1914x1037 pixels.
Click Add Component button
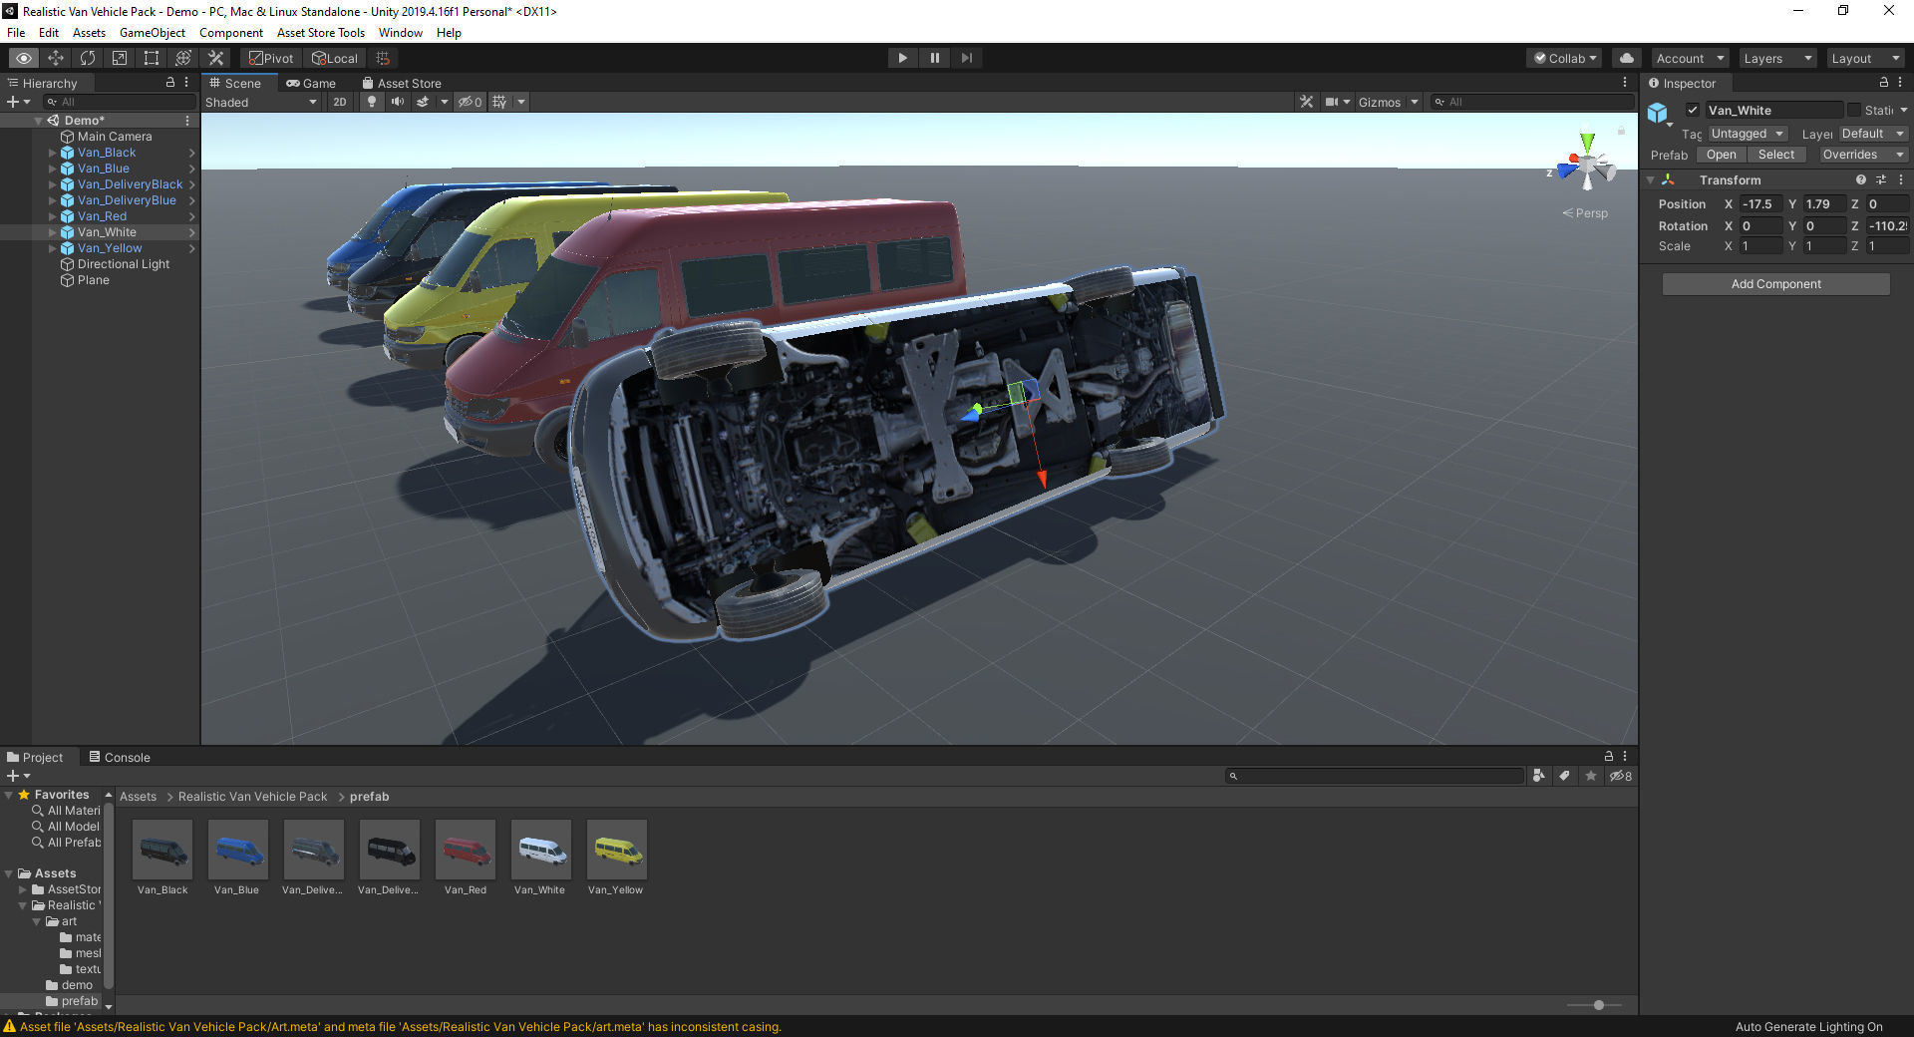coord(1775,284)
